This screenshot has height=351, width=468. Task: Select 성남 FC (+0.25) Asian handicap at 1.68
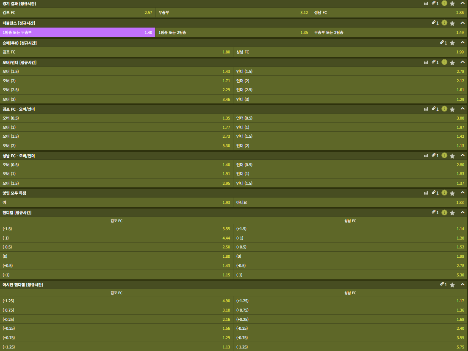click(350, 319)
